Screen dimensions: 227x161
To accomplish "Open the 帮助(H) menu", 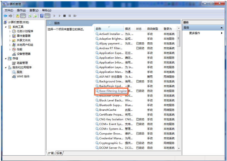I will point(47,10).
